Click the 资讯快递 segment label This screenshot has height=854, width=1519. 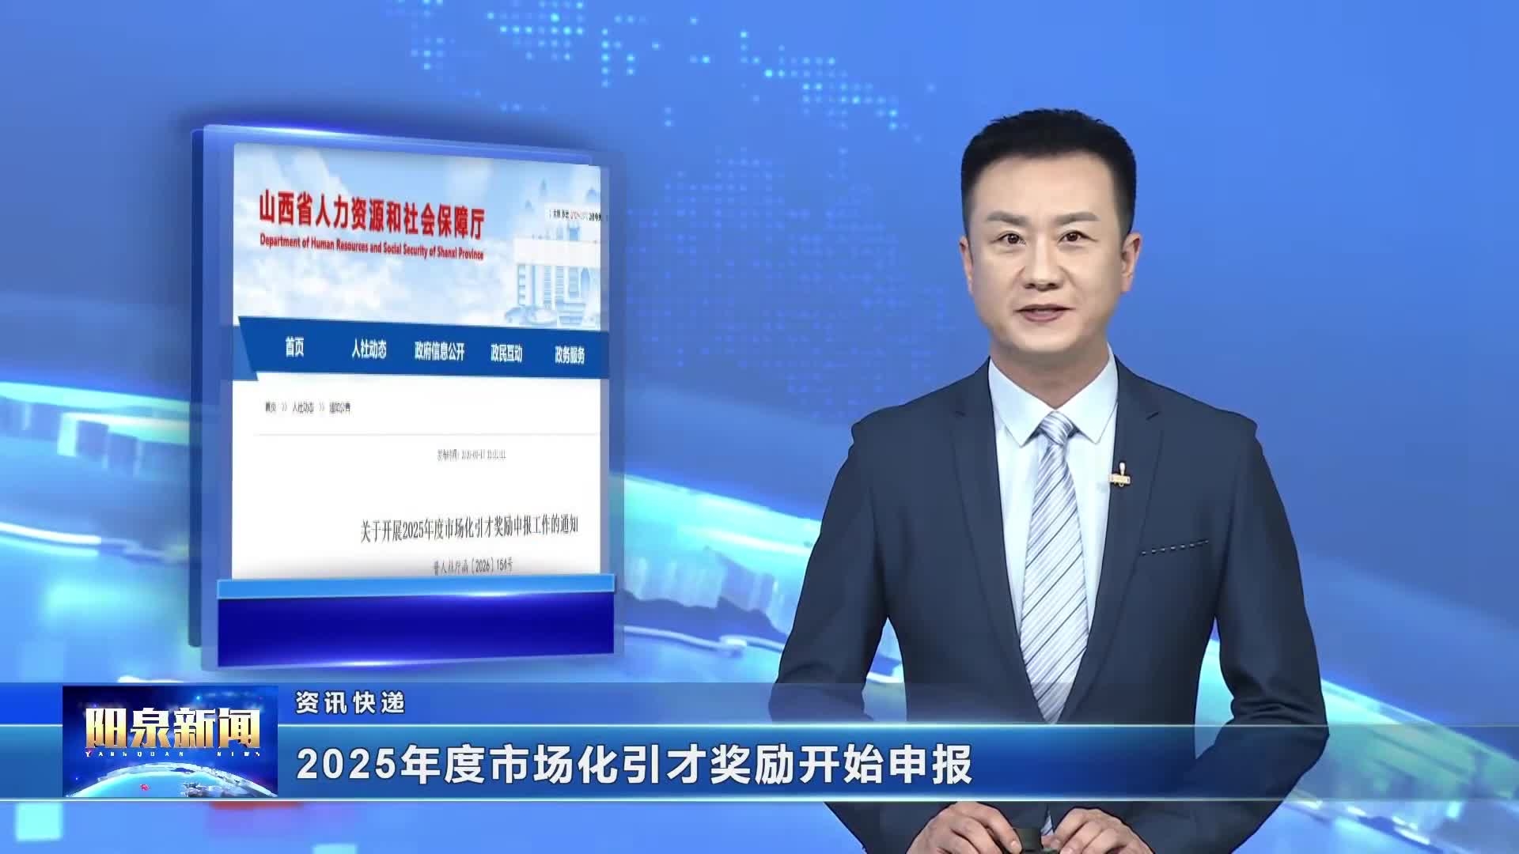[350, 702]
